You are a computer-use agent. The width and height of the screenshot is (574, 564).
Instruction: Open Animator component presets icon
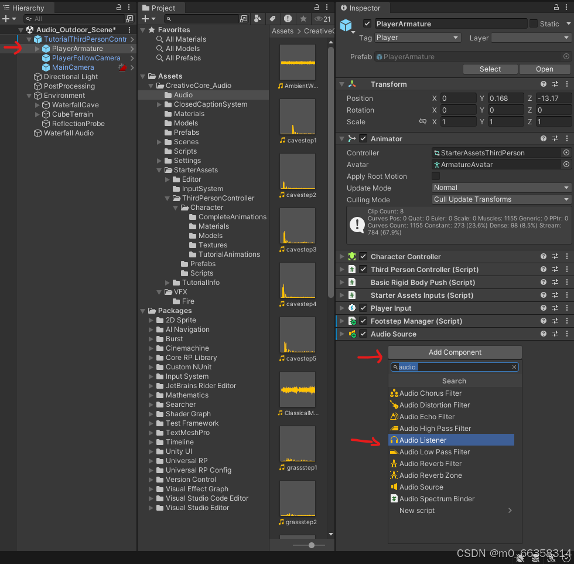pos(555,138)
